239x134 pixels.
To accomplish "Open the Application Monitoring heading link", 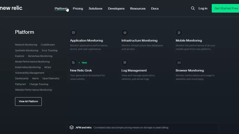I will (86, 40).
